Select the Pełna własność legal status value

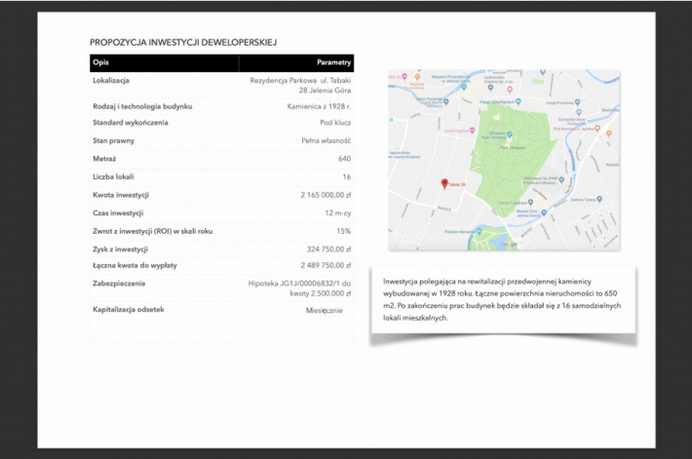[326, 140]
